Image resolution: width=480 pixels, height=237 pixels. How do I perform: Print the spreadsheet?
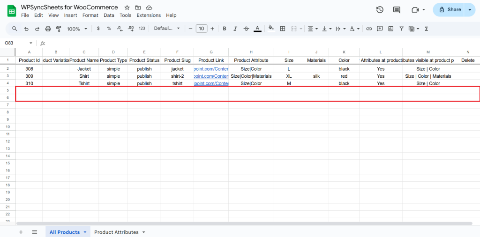(48, 29)
